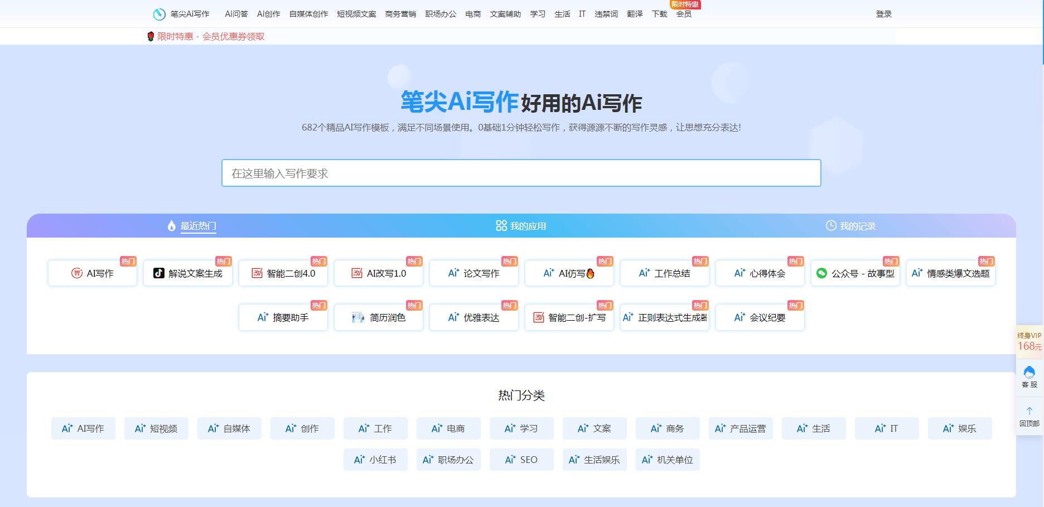Open the 智能二创4.0 rewrite tool
The width and height of the screenshot is (1044, 507).
[283, 273]
